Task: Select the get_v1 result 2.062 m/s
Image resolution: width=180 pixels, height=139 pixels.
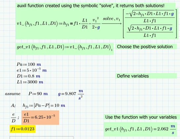Action: pyautogui.click(x=140, y=129)
